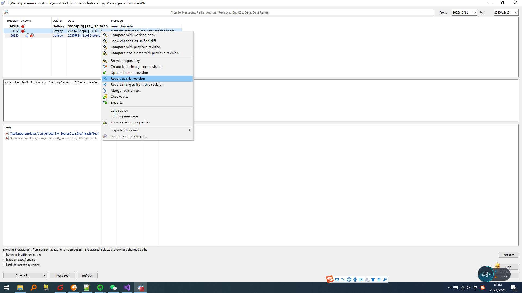This screenshot has width=522, height=293.
Task: Toggle Show only affected paths checkbox
Action: pos(5,255)
